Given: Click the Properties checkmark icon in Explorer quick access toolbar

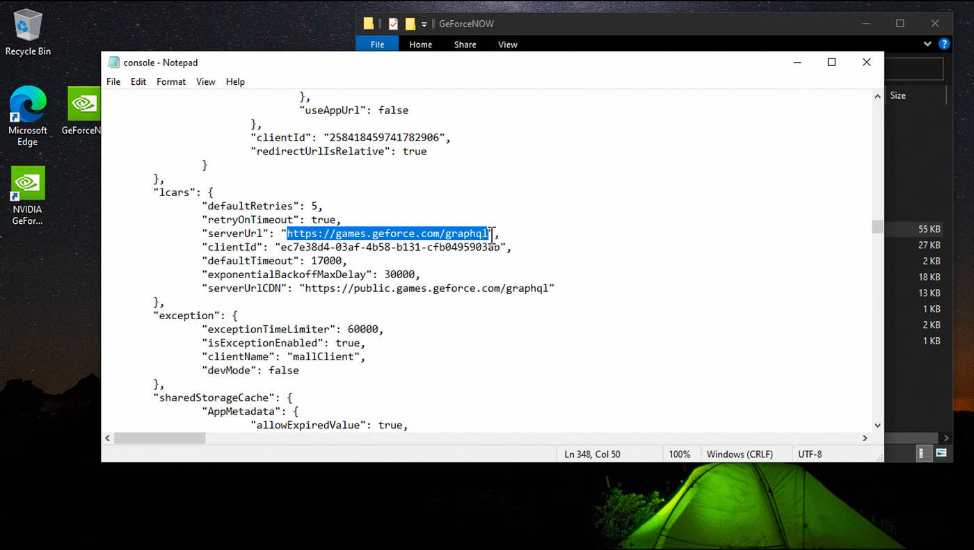Looking at the screenshot, I should [x=393, y=24].
